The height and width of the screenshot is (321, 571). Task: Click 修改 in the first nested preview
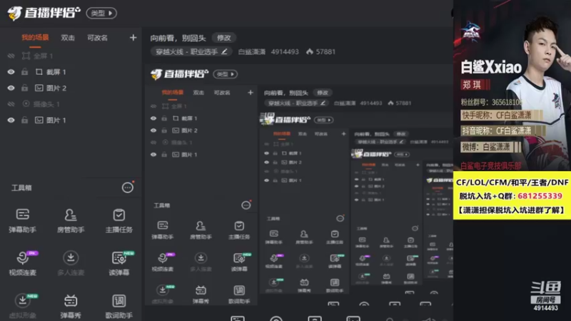click(323, 93)
